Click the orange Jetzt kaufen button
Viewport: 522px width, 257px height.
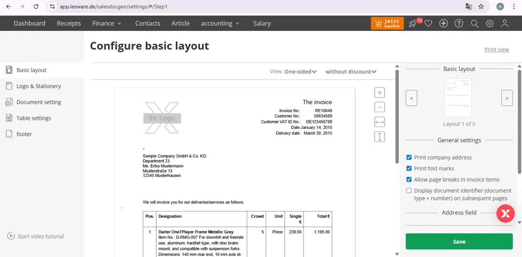(387, 24)
